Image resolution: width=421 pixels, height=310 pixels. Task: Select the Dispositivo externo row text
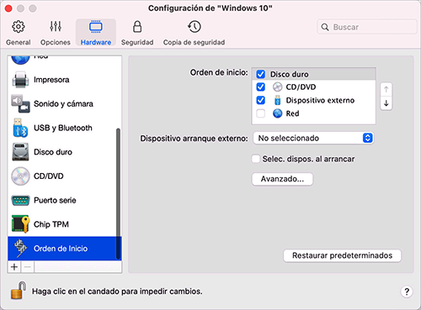(320, 100)
